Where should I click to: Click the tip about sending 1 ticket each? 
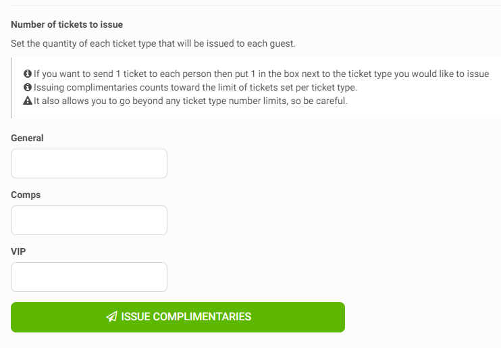coord(261,74)
